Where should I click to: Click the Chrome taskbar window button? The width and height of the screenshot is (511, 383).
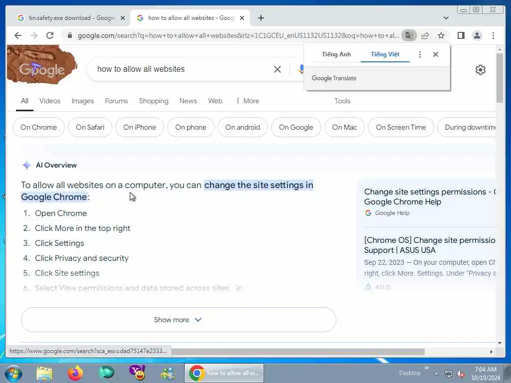[224, 373]
